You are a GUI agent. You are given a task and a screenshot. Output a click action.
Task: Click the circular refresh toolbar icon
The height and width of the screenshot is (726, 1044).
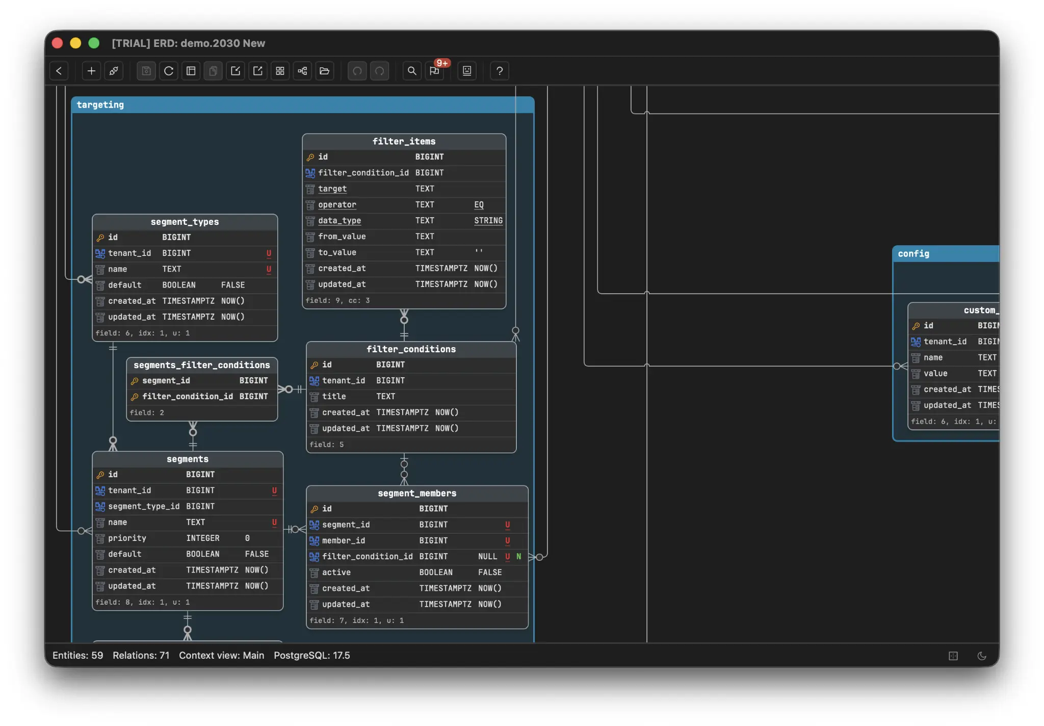coord(169,71)
